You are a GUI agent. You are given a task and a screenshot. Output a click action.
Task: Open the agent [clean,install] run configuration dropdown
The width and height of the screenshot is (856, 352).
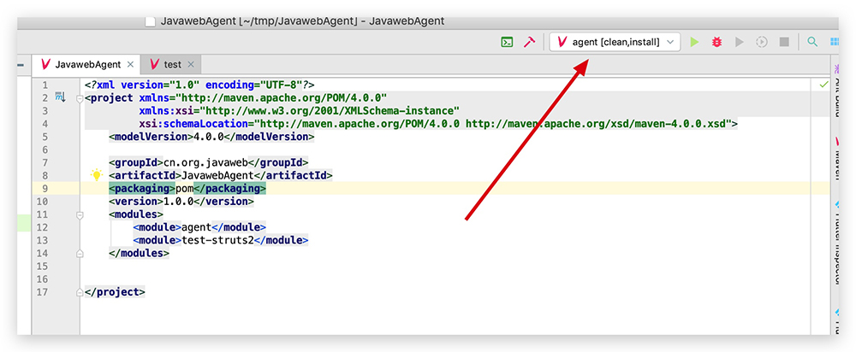615,42
